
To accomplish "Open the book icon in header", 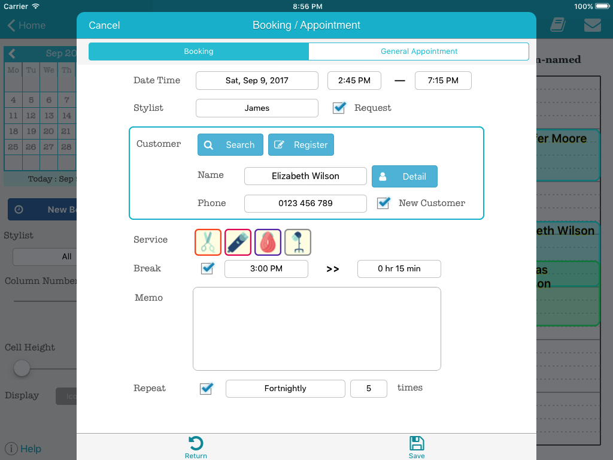I will coord(557,25).
